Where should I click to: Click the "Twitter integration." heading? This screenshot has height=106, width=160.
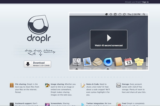(x=95, y=103)
